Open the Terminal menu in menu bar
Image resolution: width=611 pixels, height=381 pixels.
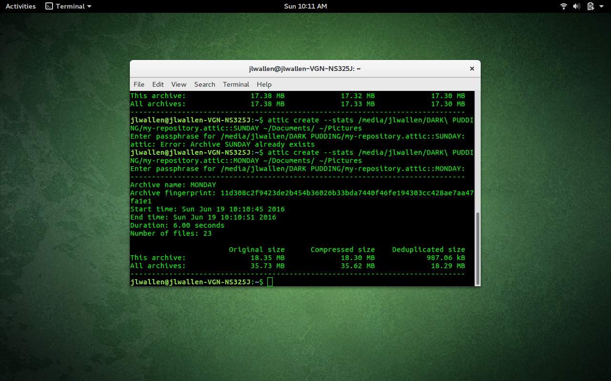(236, 84)
